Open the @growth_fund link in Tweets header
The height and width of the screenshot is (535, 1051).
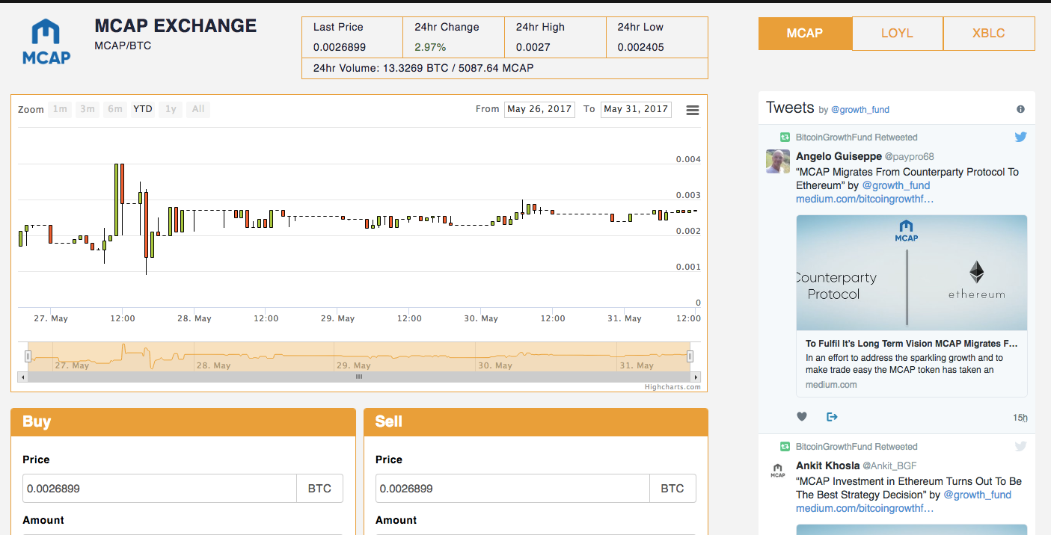tap(860, 110)
